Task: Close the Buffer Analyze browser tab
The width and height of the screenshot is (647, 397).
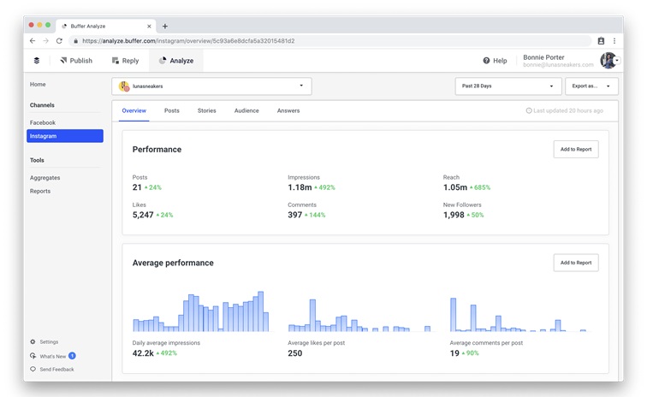Action: coord(149,26)
